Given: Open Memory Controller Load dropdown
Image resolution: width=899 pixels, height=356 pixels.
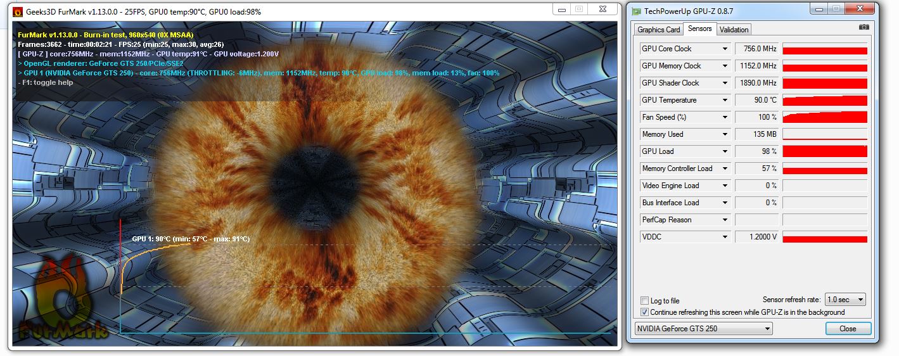Looking at the screenshot, I should point(725,168).
